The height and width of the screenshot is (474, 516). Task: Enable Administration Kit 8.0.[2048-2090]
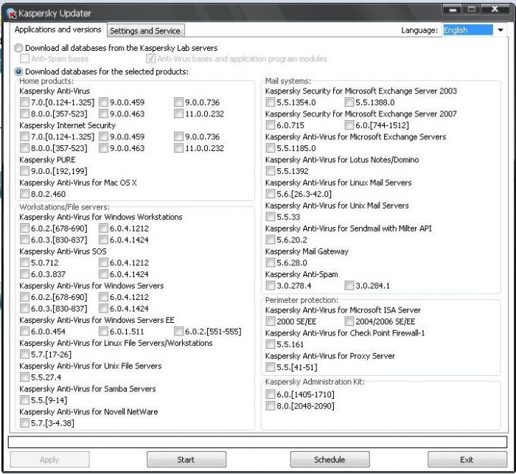pos(271,406)
